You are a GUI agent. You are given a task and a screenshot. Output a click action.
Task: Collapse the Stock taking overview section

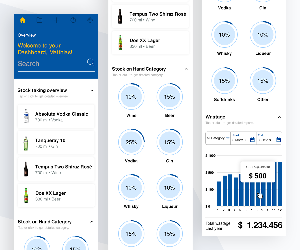tap(92, 90)
